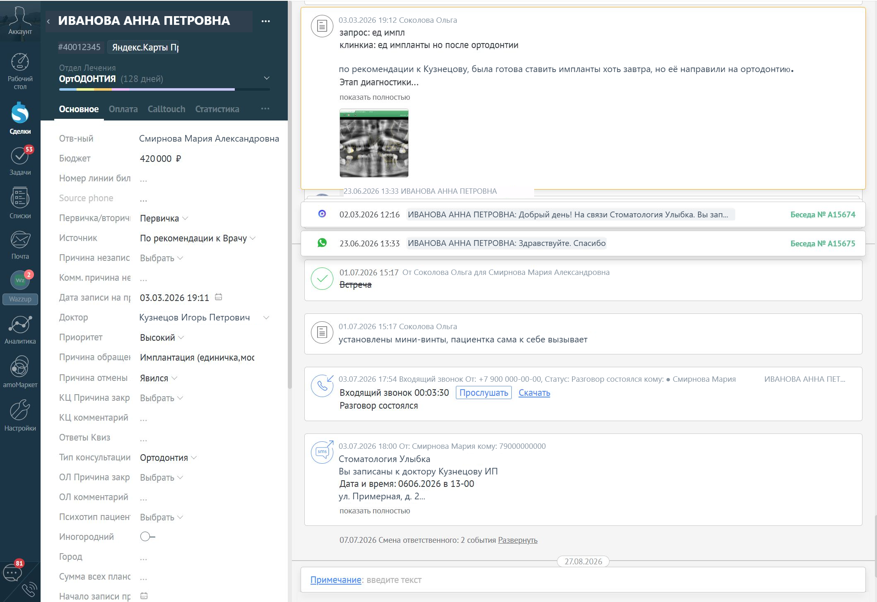Open three-dot menu next to lead name
Image resolution: width=877 pixels, height=602 pixels.
click(266, 21)
